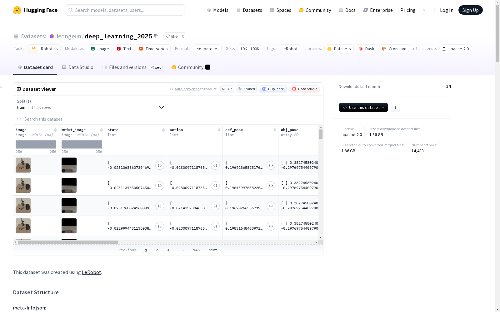Open the meta/info.json link

(29, 308)
